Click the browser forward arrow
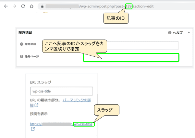 [14, 6]
